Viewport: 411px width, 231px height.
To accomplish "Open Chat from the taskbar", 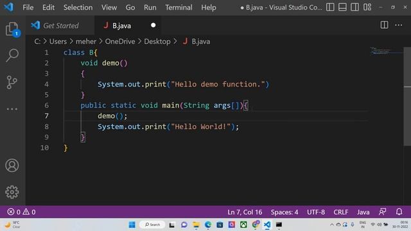I will (x=184, y=225).
